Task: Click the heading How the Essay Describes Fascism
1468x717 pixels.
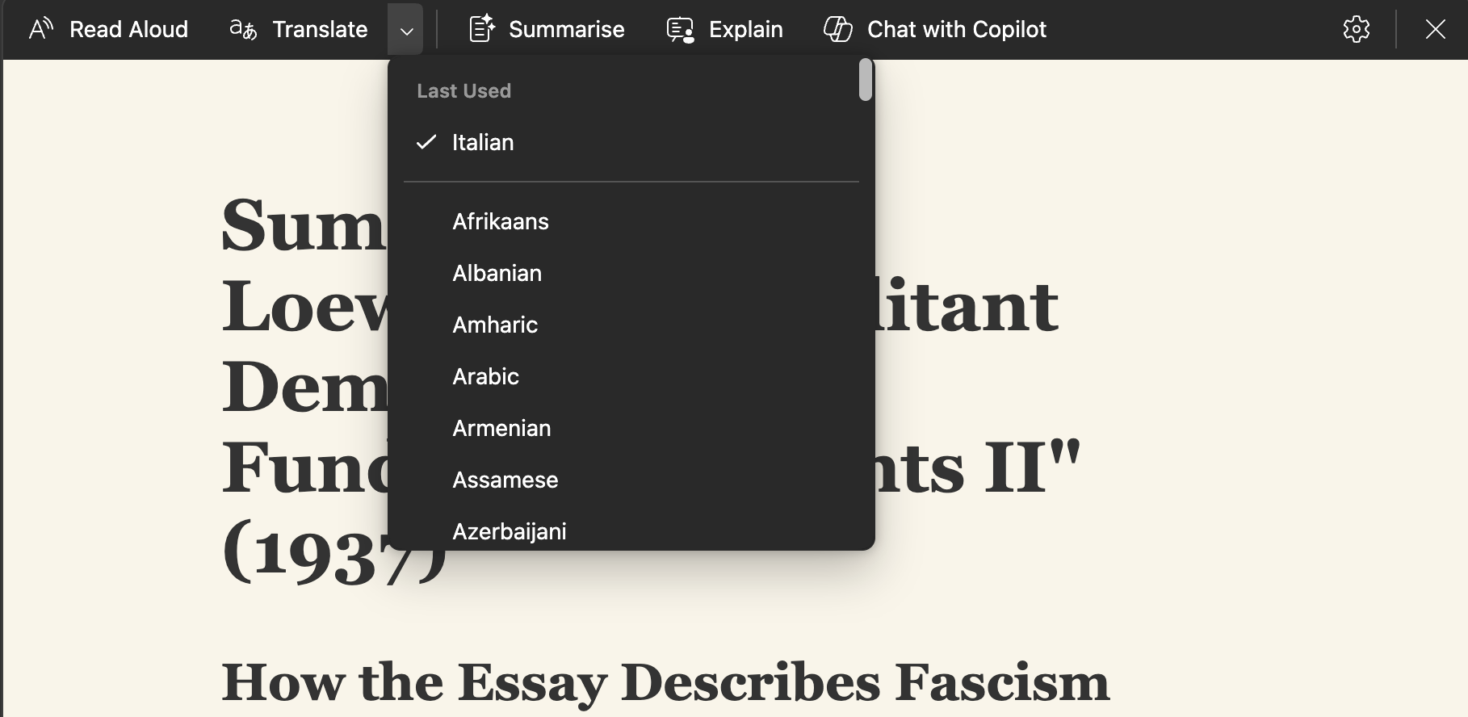Action: [665, 683]
